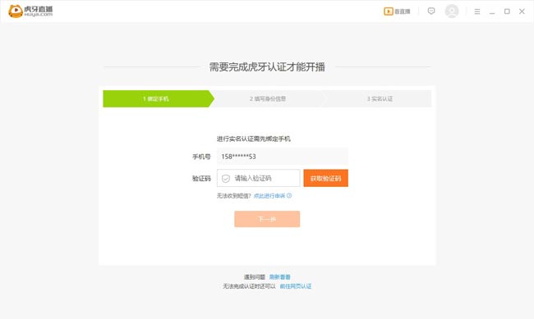Open 点此进行申诉 appeal link

[269, 195]
